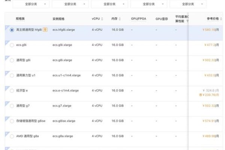
Task: Expand the third 全部分类 dropdown
Action: pyautogui.click(x=109, y=4)
